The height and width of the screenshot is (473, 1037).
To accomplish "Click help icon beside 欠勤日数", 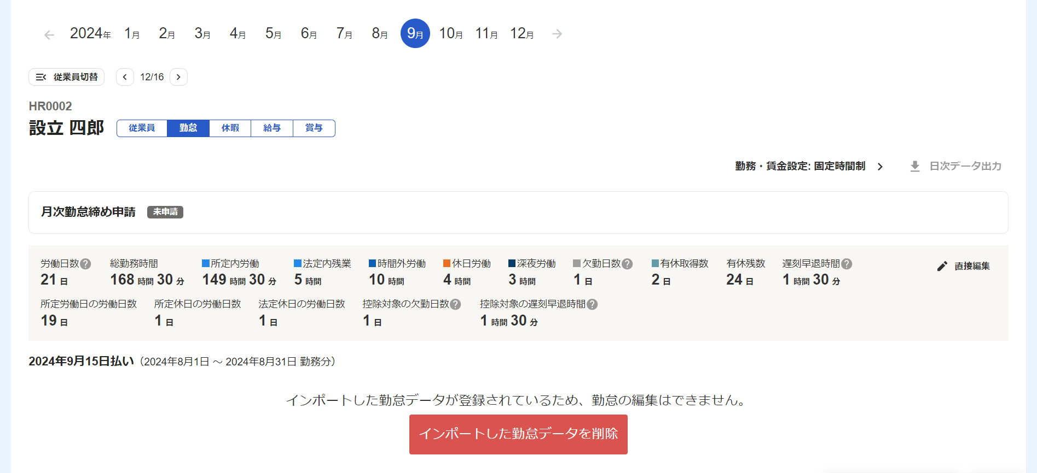I will click(x=628, y=264).
